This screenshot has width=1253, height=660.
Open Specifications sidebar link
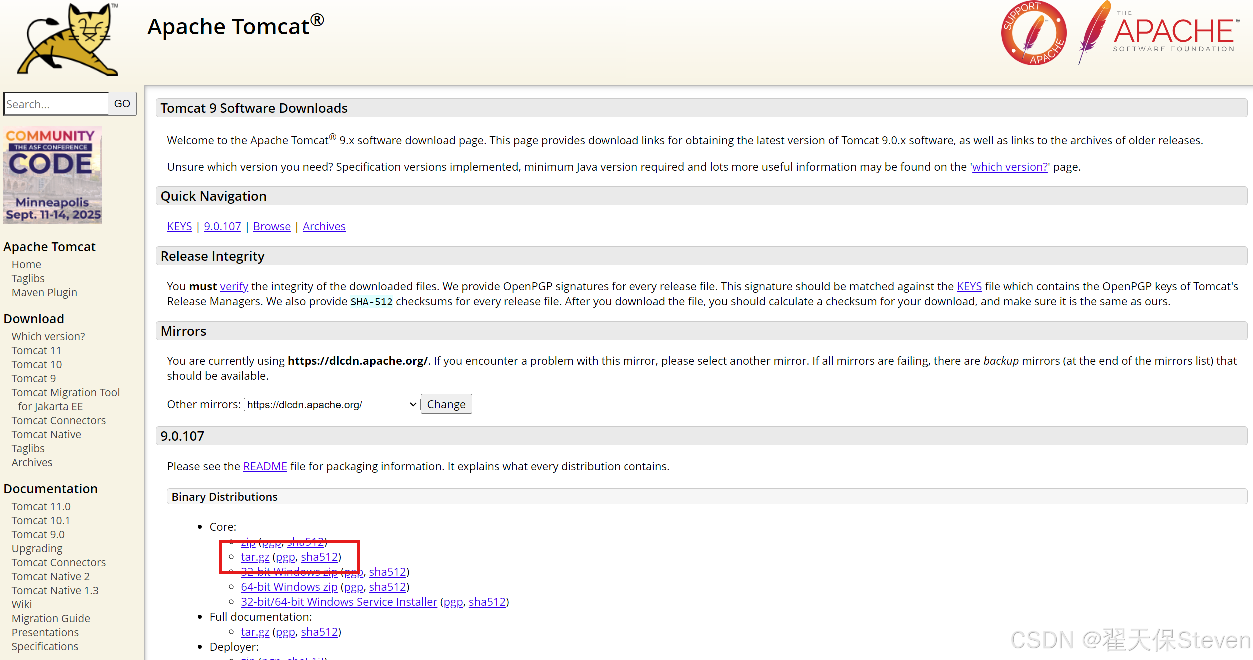[45, 646]
